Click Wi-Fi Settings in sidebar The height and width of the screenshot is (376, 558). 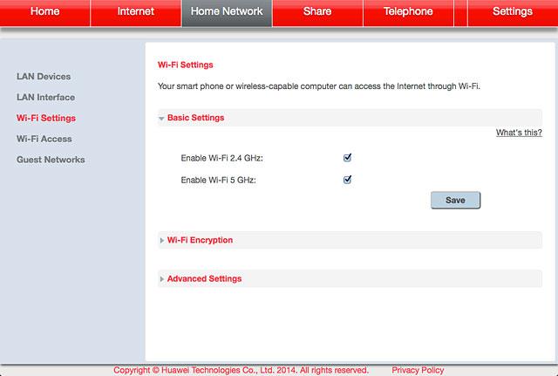tap(46, 119)
